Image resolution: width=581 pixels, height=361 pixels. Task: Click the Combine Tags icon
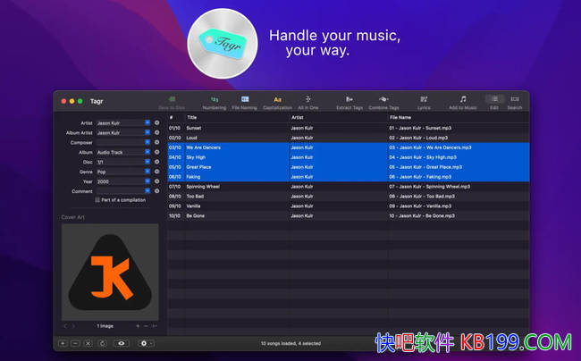coord(383,101)
